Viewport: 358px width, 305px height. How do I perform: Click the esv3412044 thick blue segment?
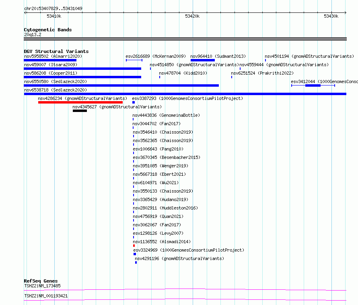313,85
